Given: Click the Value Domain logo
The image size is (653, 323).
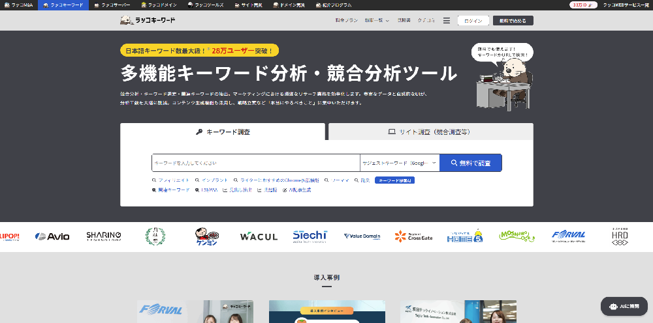Looking at the screenshot, I should point(362,236).
